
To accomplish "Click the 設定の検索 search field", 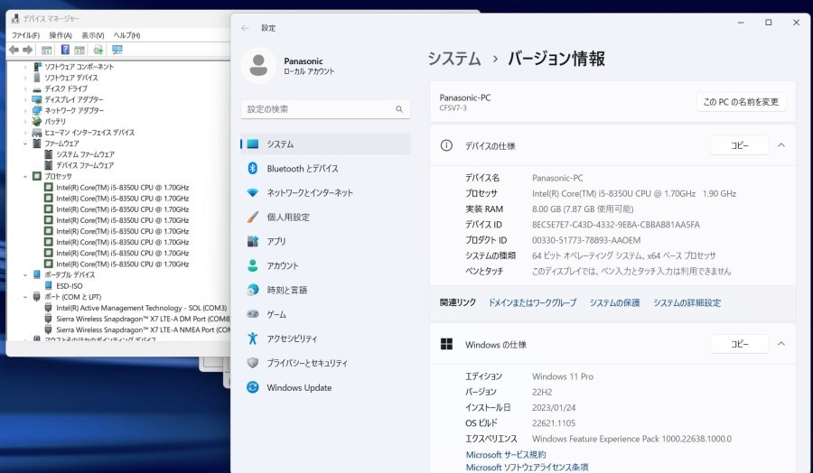I will tap(325, 109).
